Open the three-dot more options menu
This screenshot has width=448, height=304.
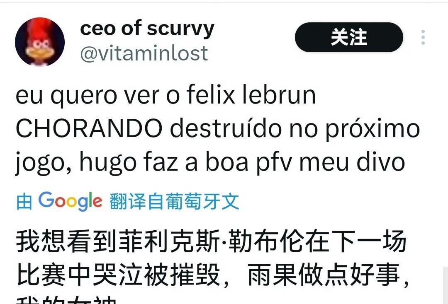click(x=423, y=37)
